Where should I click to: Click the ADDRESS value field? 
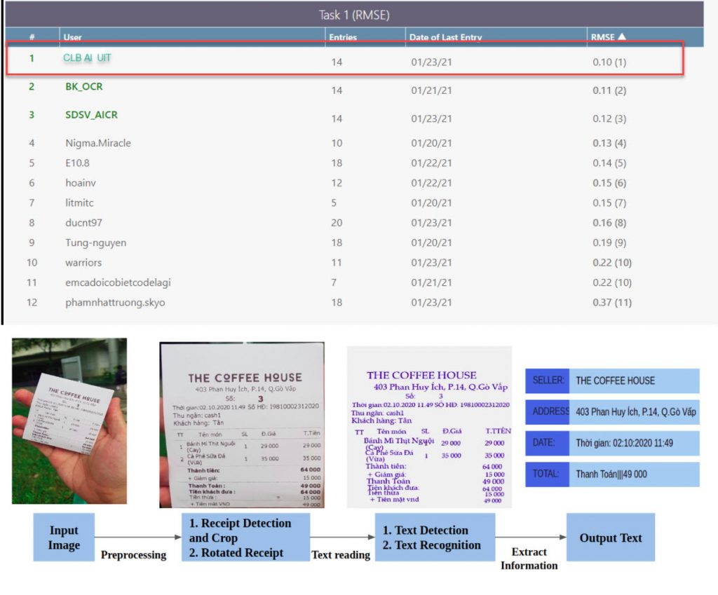coord(635,412)
